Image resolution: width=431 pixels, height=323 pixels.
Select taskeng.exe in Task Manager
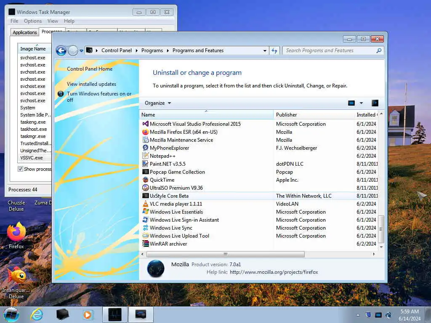click(33, 122)
